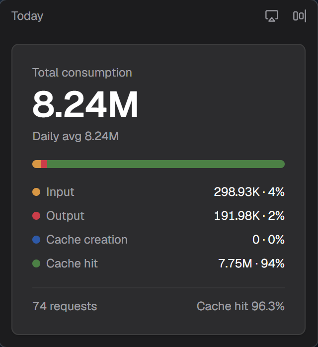Select the Output legend row label

click(65, 216)
